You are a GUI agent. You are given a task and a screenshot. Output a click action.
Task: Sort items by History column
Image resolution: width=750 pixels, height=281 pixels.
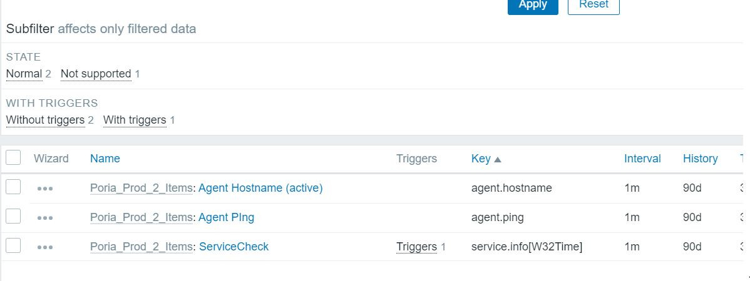700,159
